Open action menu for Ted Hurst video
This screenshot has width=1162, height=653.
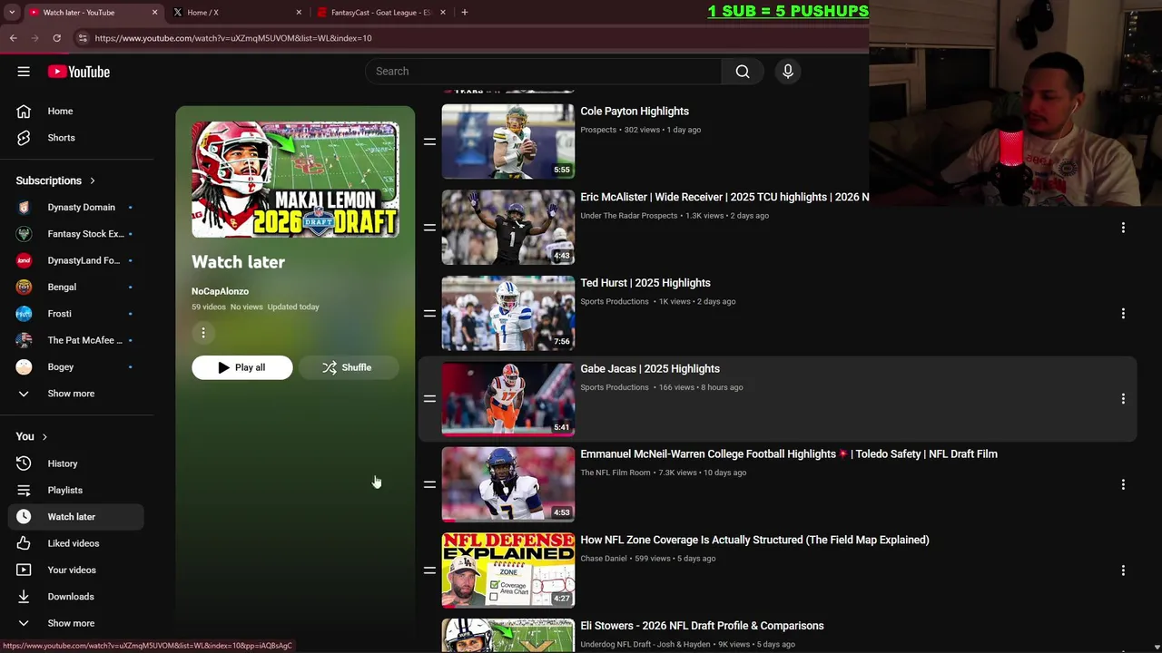(1123, 313)
